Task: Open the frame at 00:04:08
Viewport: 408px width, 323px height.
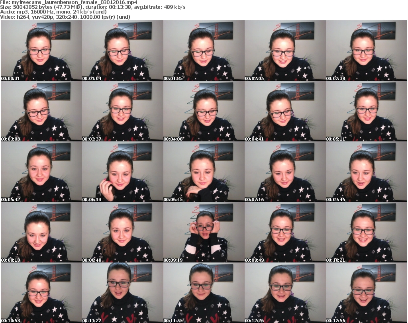Action: [204, 111]
